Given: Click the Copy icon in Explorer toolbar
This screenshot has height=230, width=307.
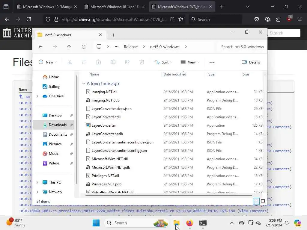Looking at the screenshot, I should click(84, 62).
